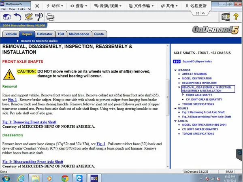Screen dimensions: 243x182
Task: Select MODEL IDENTIFICATION under Headings
Action: [197, 79]
